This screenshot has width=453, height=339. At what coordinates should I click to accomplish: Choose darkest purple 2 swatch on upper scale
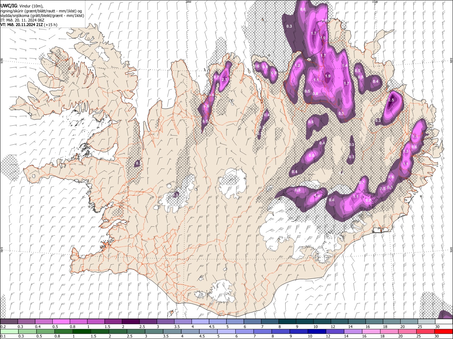(131, 322)
